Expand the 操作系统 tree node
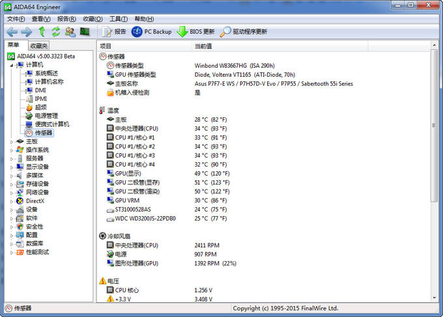This screenshot has height=317, width=443. (12, 150)
